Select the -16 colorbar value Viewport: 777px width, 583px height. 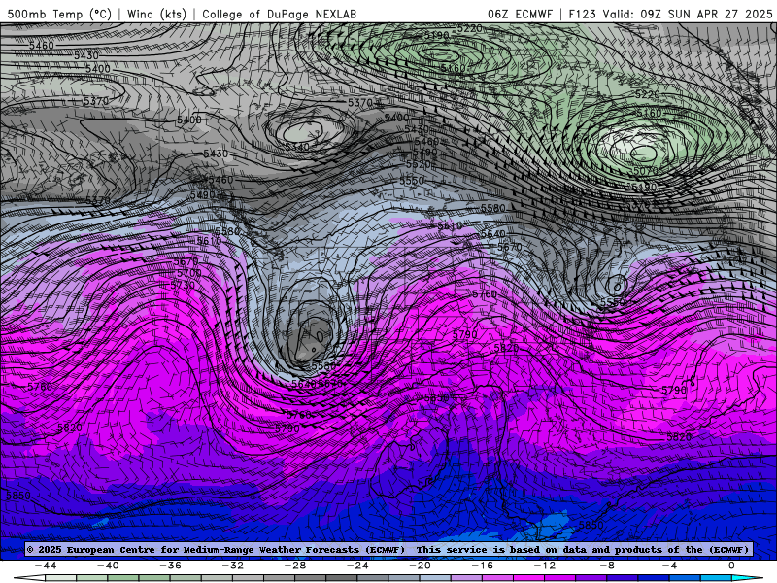coord(482,566)
